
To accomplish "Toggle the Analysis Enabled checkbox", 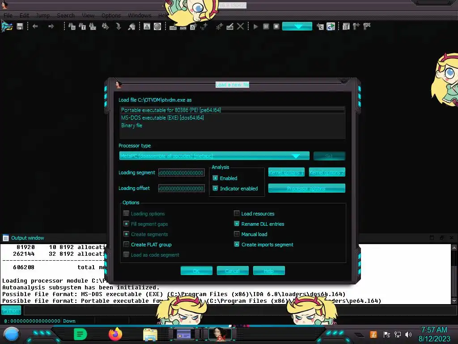I will coord(215,178).
